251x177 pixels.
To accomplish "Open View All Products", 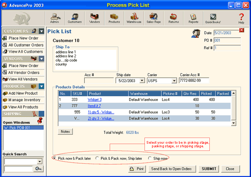I will [x=23, y=107].
